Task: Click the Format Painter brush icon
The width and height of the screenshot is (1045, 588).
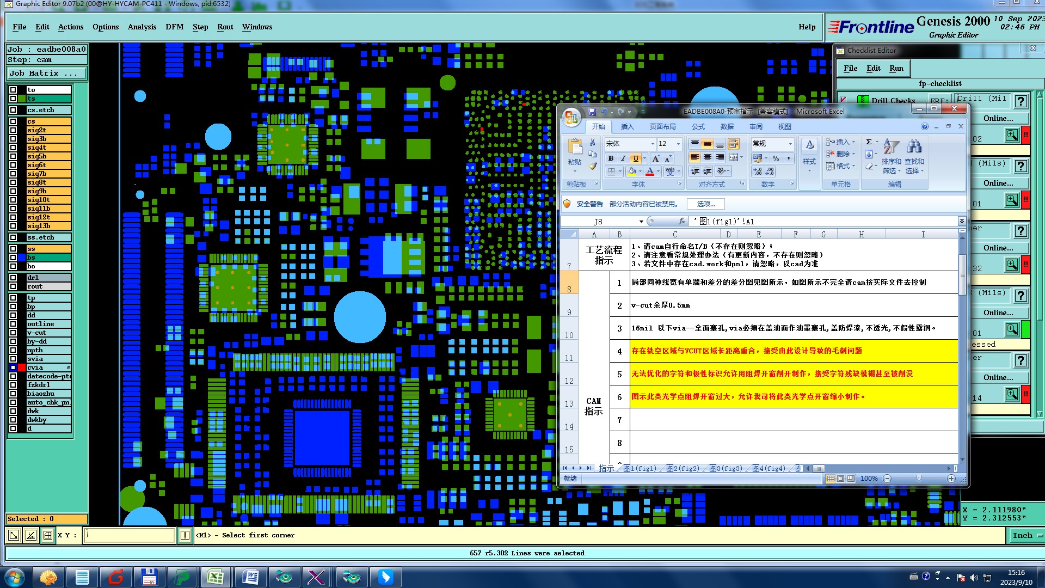Action: point(593,166)
